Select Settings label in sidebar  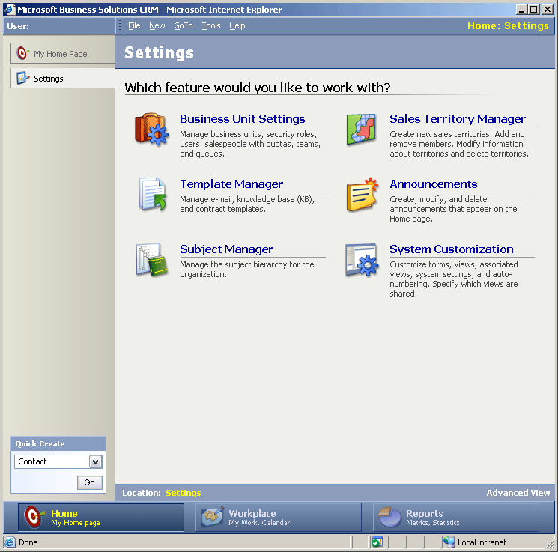49,79
